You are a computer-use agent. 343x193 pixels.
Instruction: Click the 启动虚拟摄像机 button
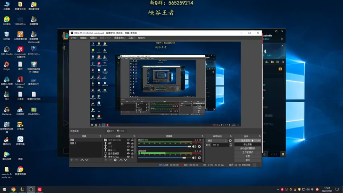click(x=248, y=148)
